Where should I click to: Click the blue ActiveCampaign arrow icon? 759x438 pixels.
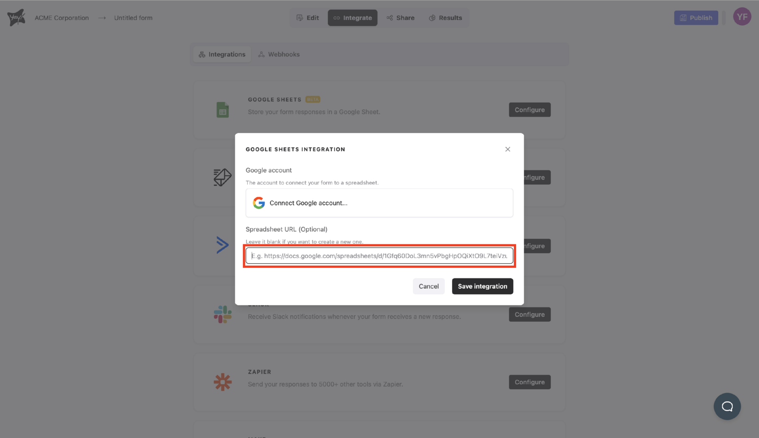click(222, 245)
